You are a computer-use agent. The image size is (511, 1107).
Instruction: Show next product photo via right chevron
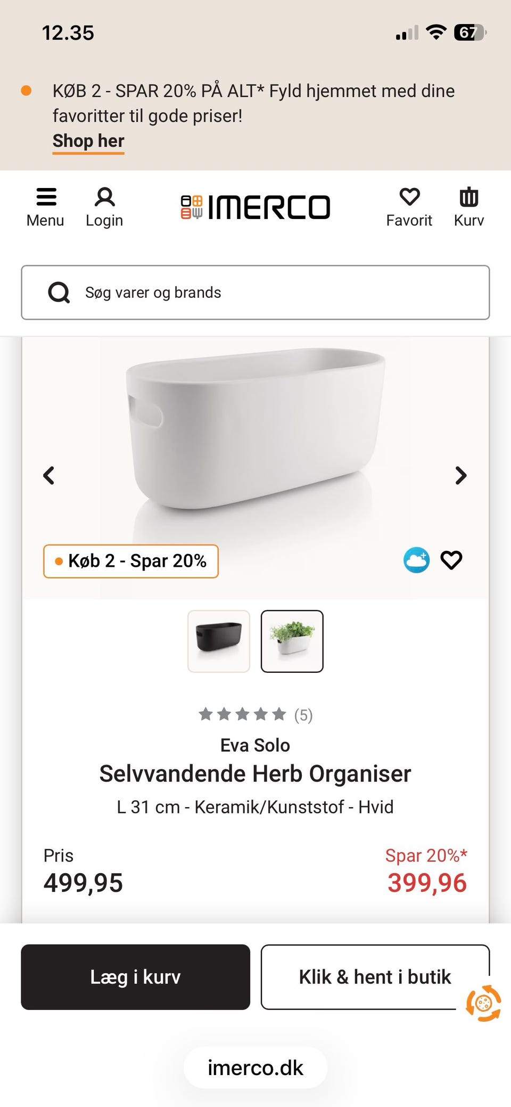click(x=461, y=475)
